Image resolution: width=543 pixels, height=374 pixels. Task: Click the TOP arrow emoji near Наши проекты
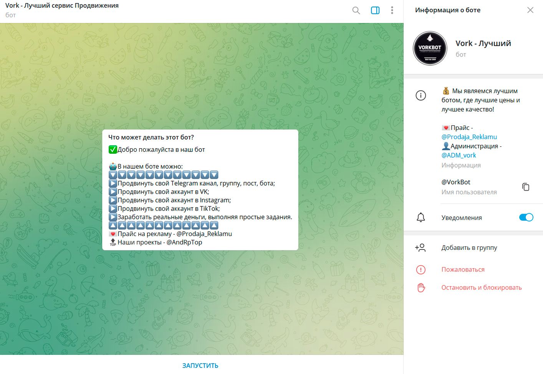pyautogui.click(x=113, y=242)
